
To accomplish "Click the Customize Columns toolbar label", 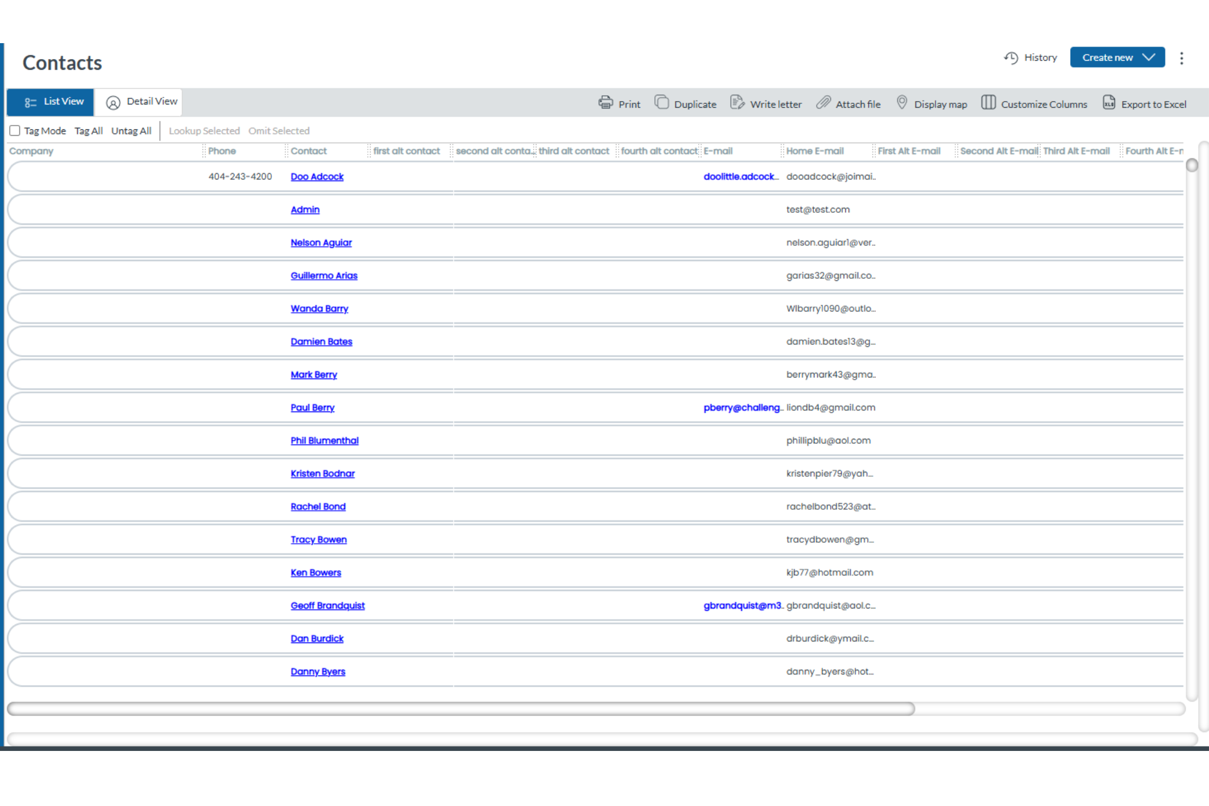I will tap(1044, 104).
